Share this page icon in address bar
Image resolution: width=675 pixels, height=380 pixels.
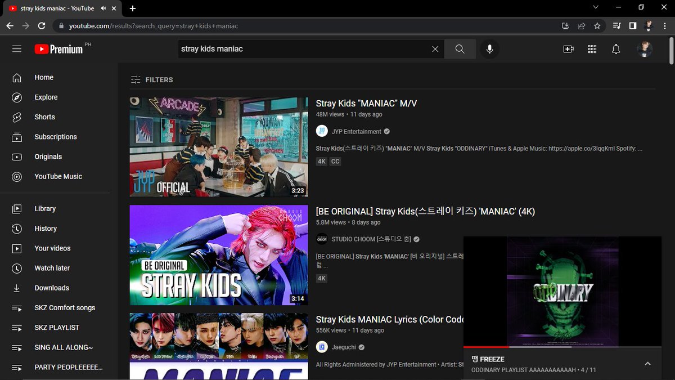pyautogui.click(x=582, y=26)
